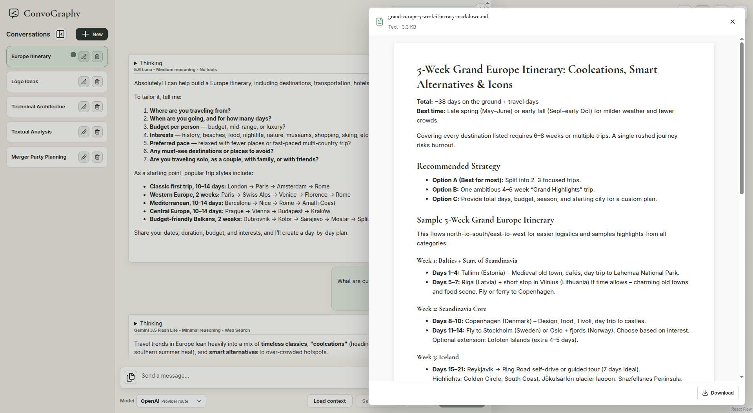Viewport: 753px width, 413px height.
Task: Open the Logo Ideas conversation
Action: click(25, 82)
